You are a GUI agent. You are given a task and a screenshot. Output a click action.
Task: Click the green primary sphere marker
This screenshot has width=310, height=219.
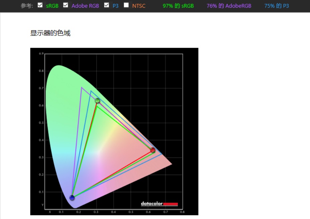point(97,101)
